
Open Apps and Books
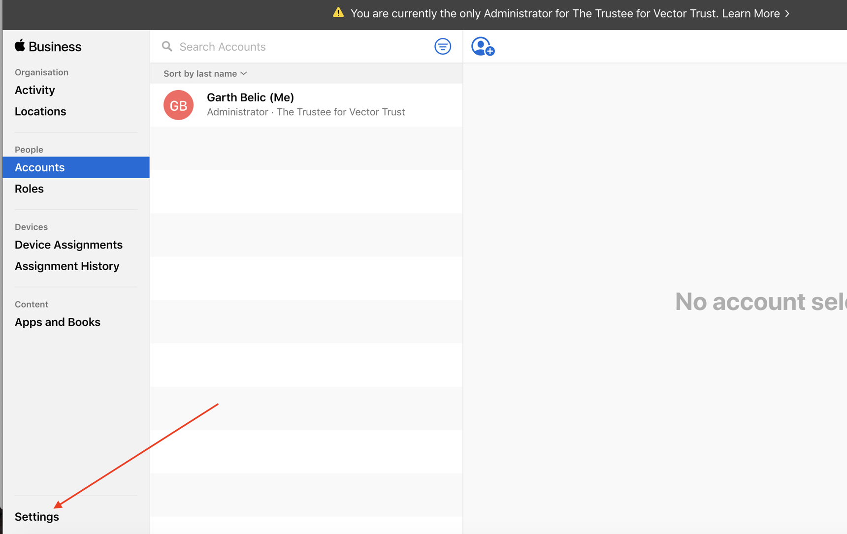[x=58, y=322]
